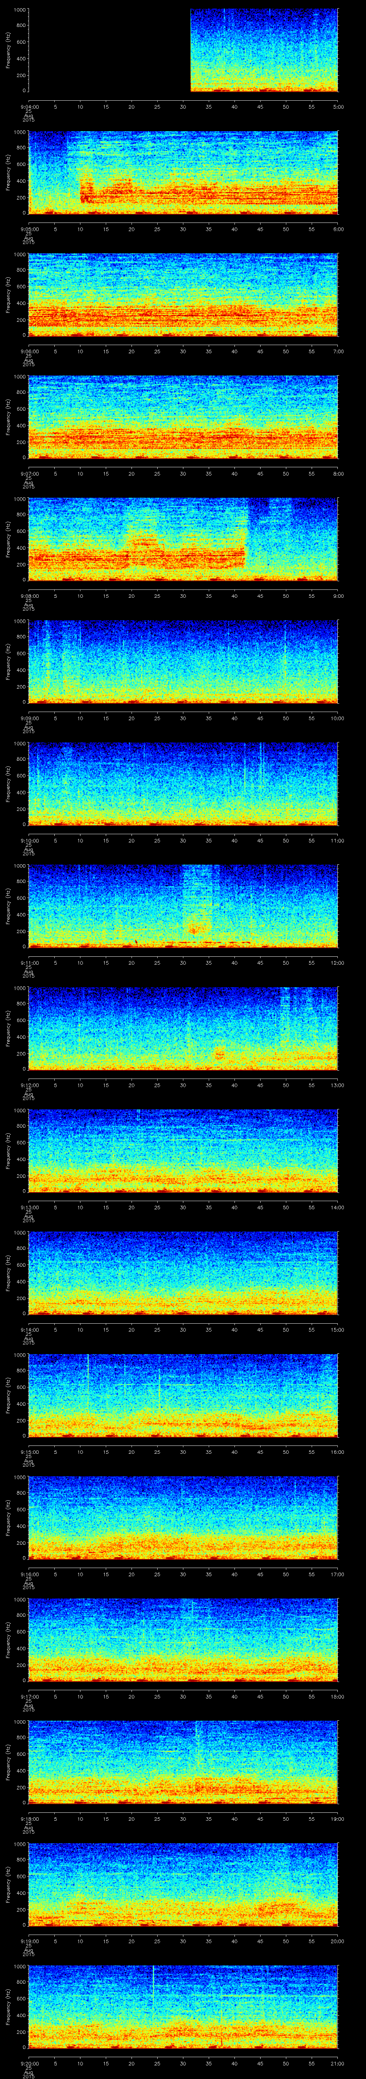Select the "20:00" end-of-axis label
The image size is (366, 2079).
coord(338,1940)
